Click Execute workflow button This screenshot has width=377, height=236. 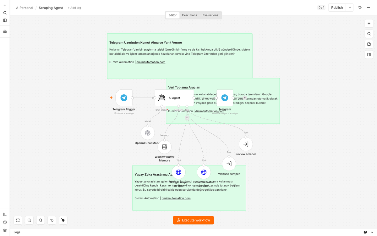(193, 220)
